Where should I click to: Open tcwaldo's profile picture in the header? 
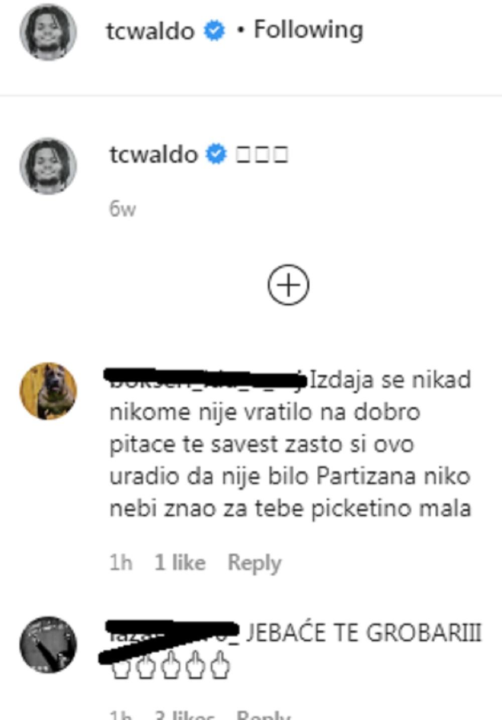(x=48, y=31)
